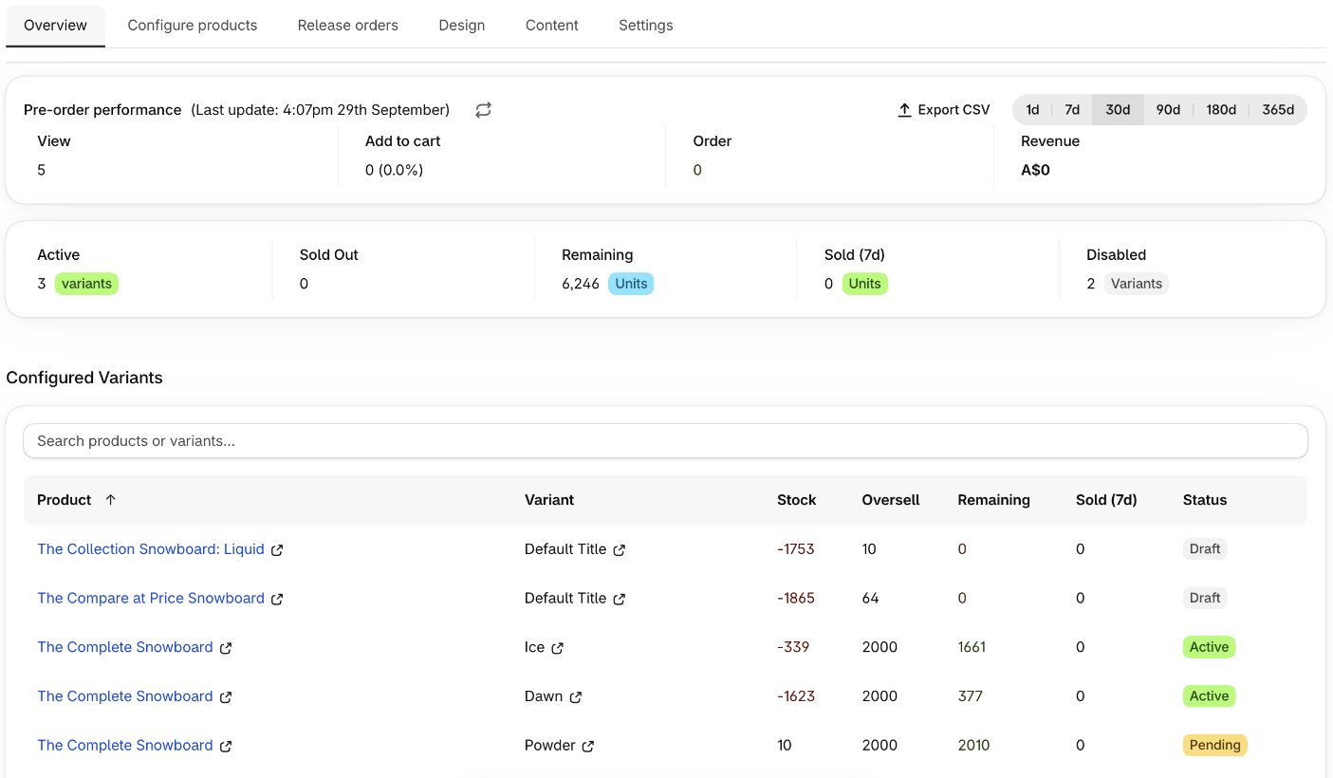Click the Sold (7d) column header

(1106, 500)
